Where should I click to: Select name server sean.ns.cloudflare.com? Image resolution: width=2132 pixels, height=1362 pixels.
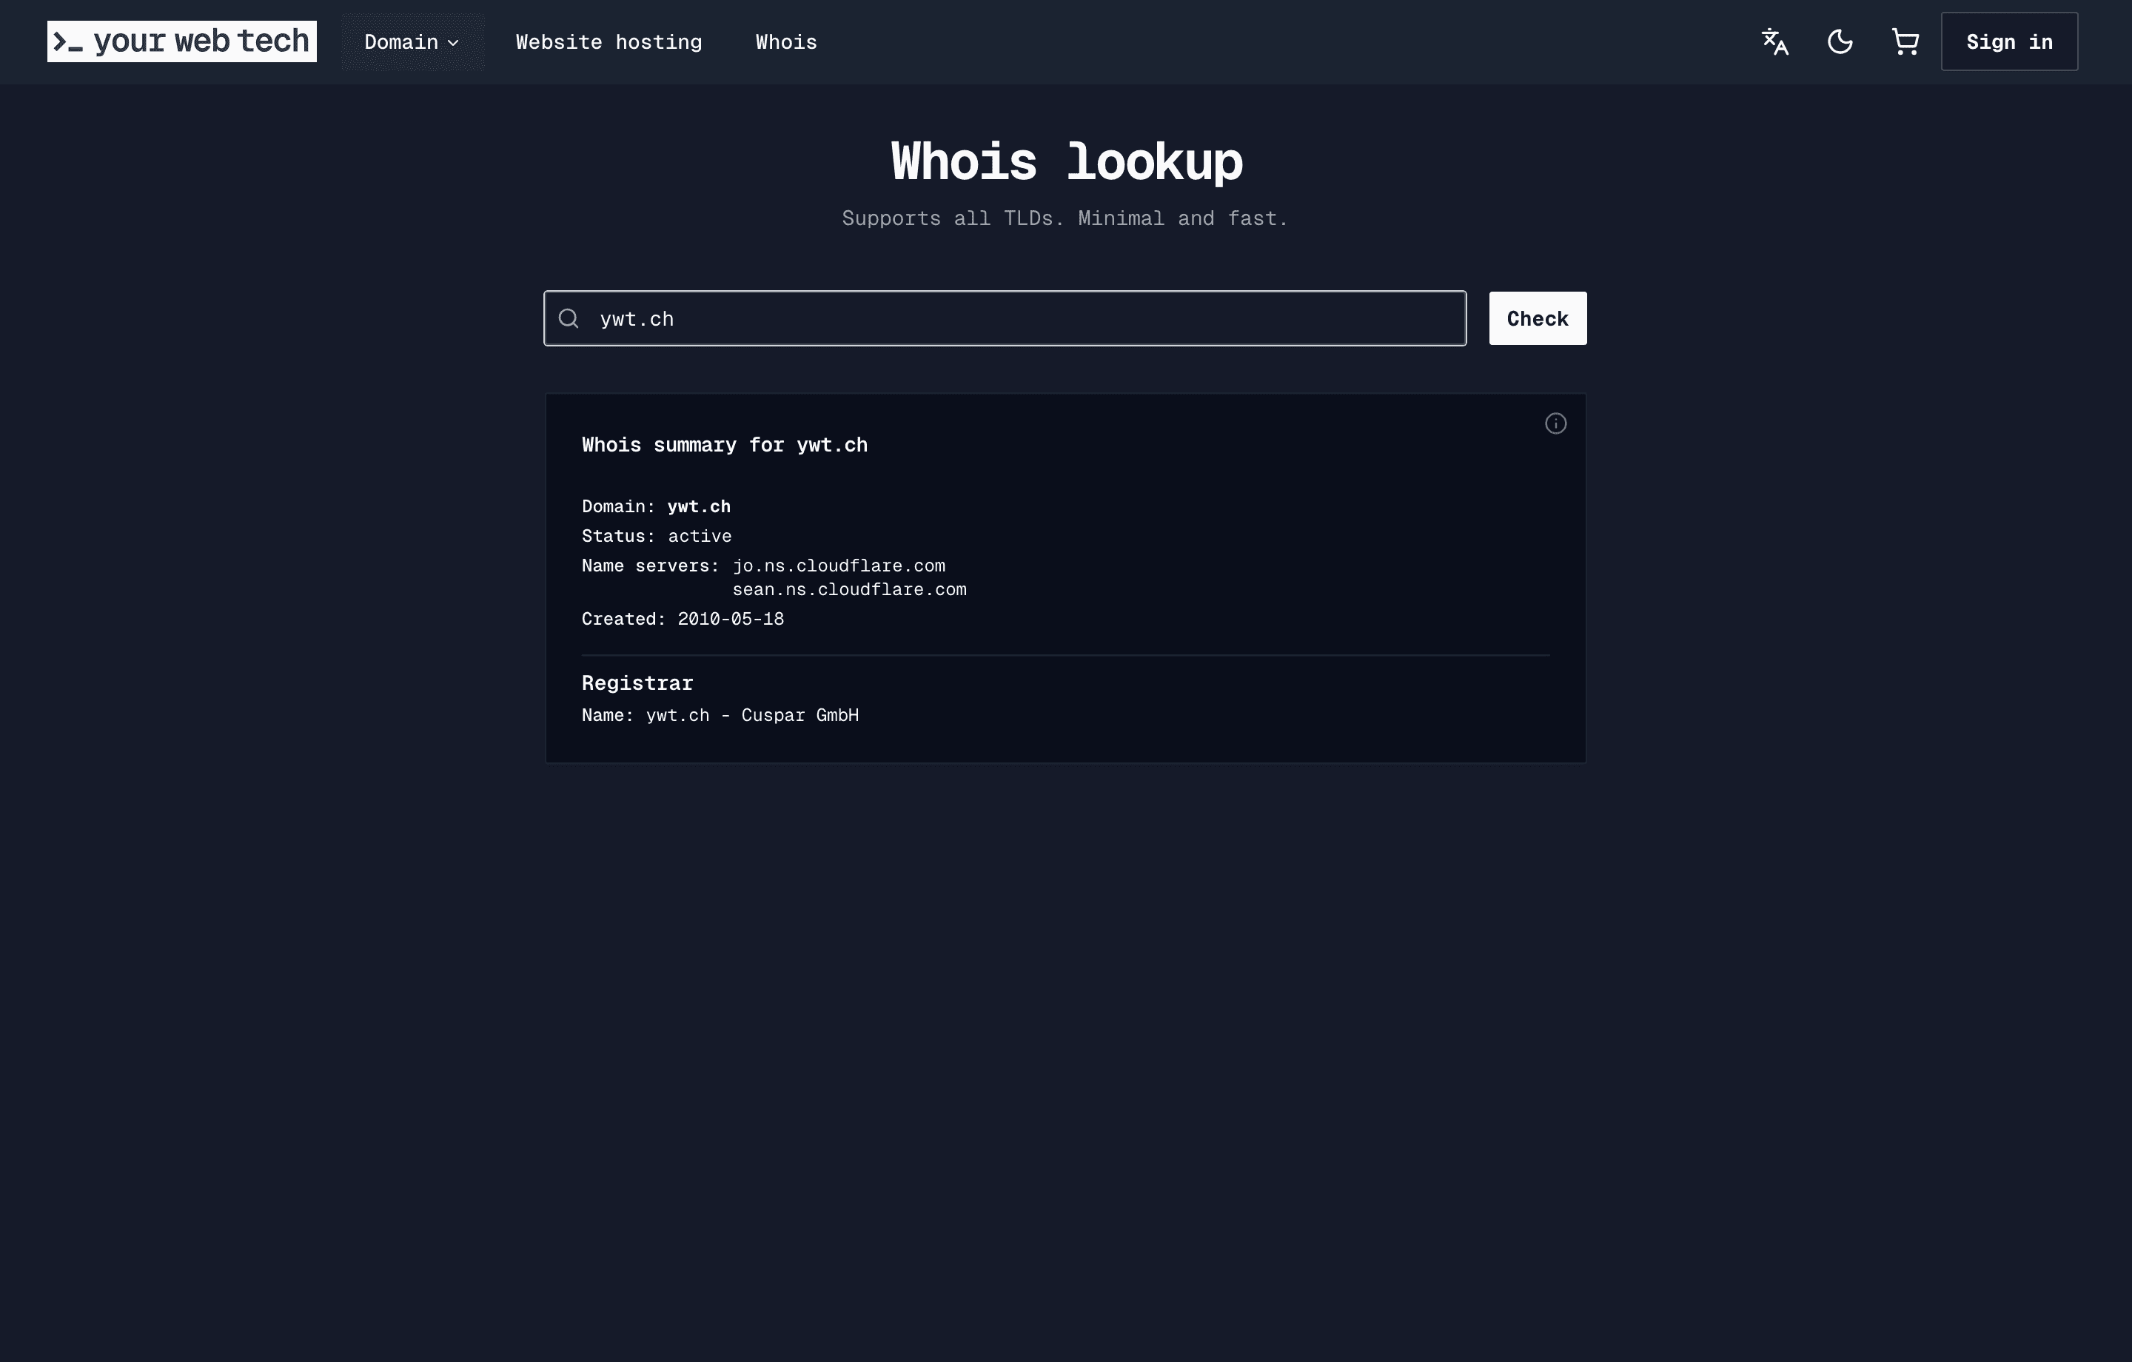tap(849, 590)
